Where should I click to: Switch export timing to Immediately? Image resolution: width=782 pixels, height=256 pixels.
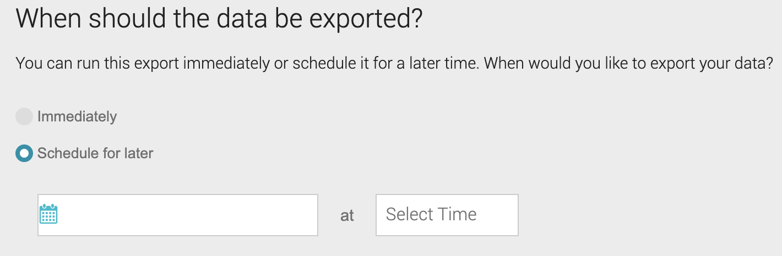[24, 116]
